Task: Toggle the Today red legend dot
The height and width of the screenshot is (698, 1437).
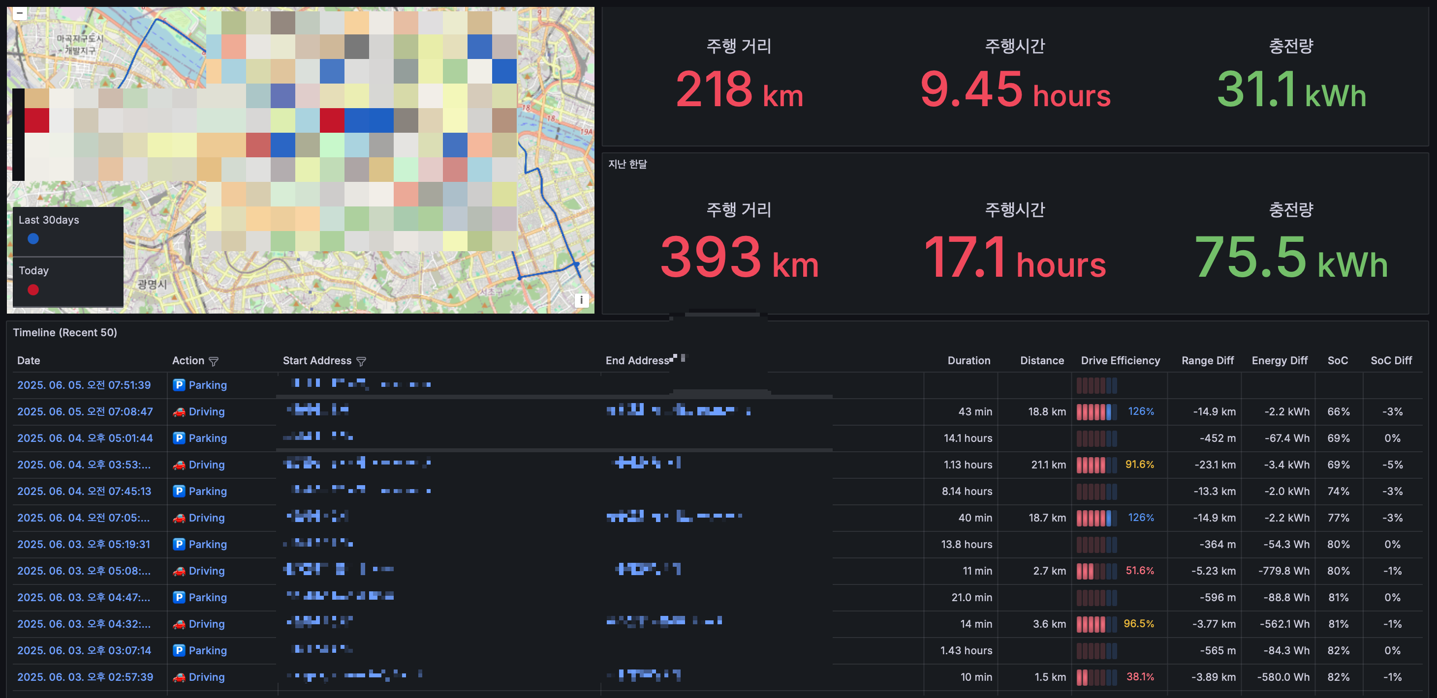Action: (33, 290)
